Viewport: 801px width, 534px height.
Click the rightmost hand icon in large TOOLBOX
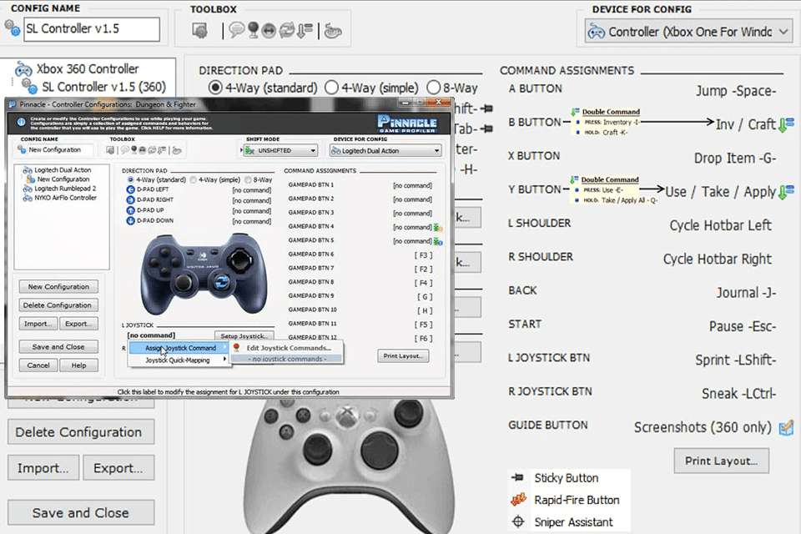pos(333,31)
